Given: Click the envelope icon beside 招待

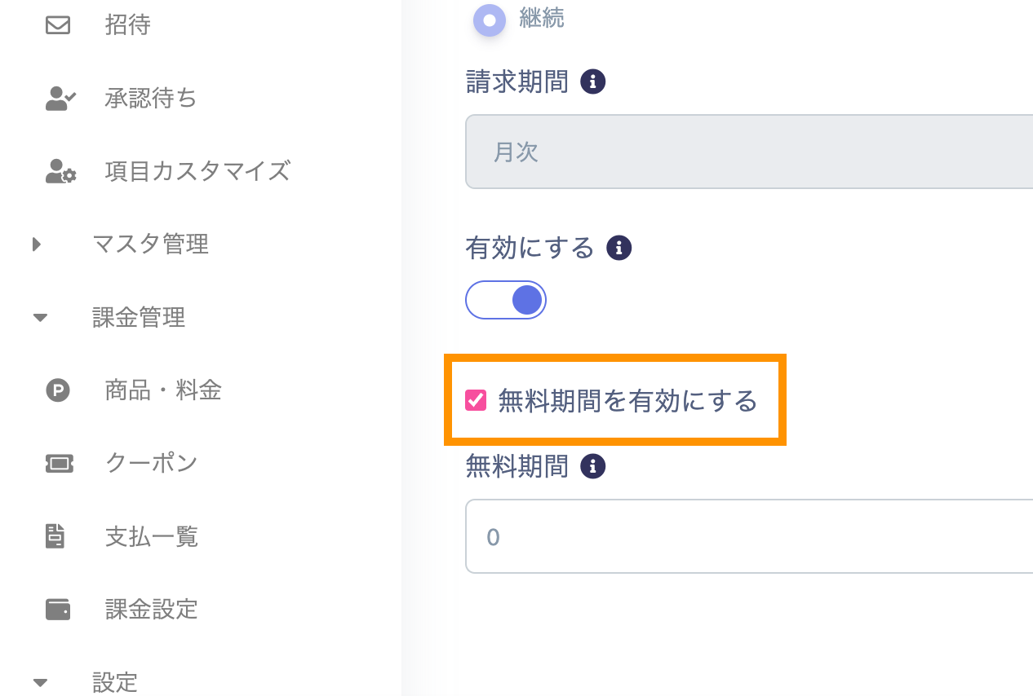Looking at the screenshot, I should click(x=58, y=25).
